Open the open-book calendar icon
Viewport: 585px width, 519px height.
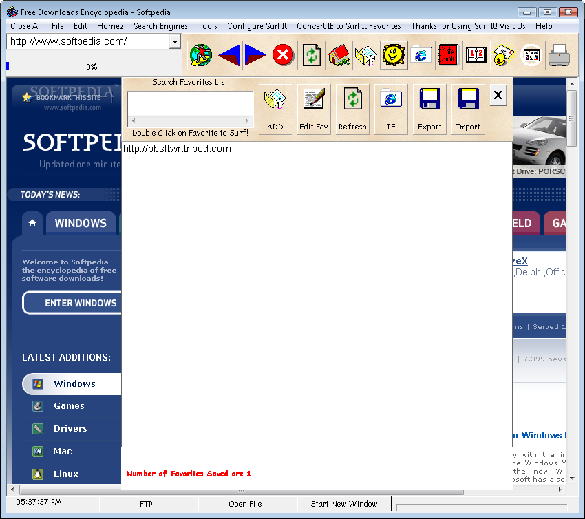(476, 55)
